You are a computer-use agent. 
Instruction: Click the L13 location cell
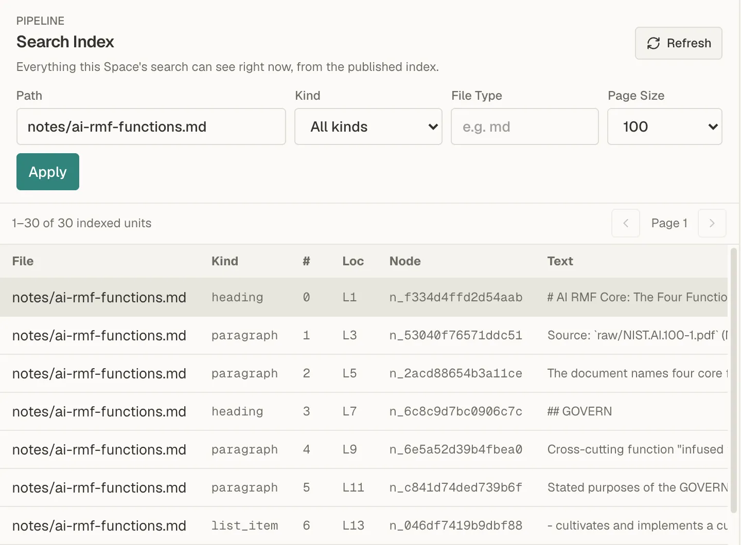point(354,525)
